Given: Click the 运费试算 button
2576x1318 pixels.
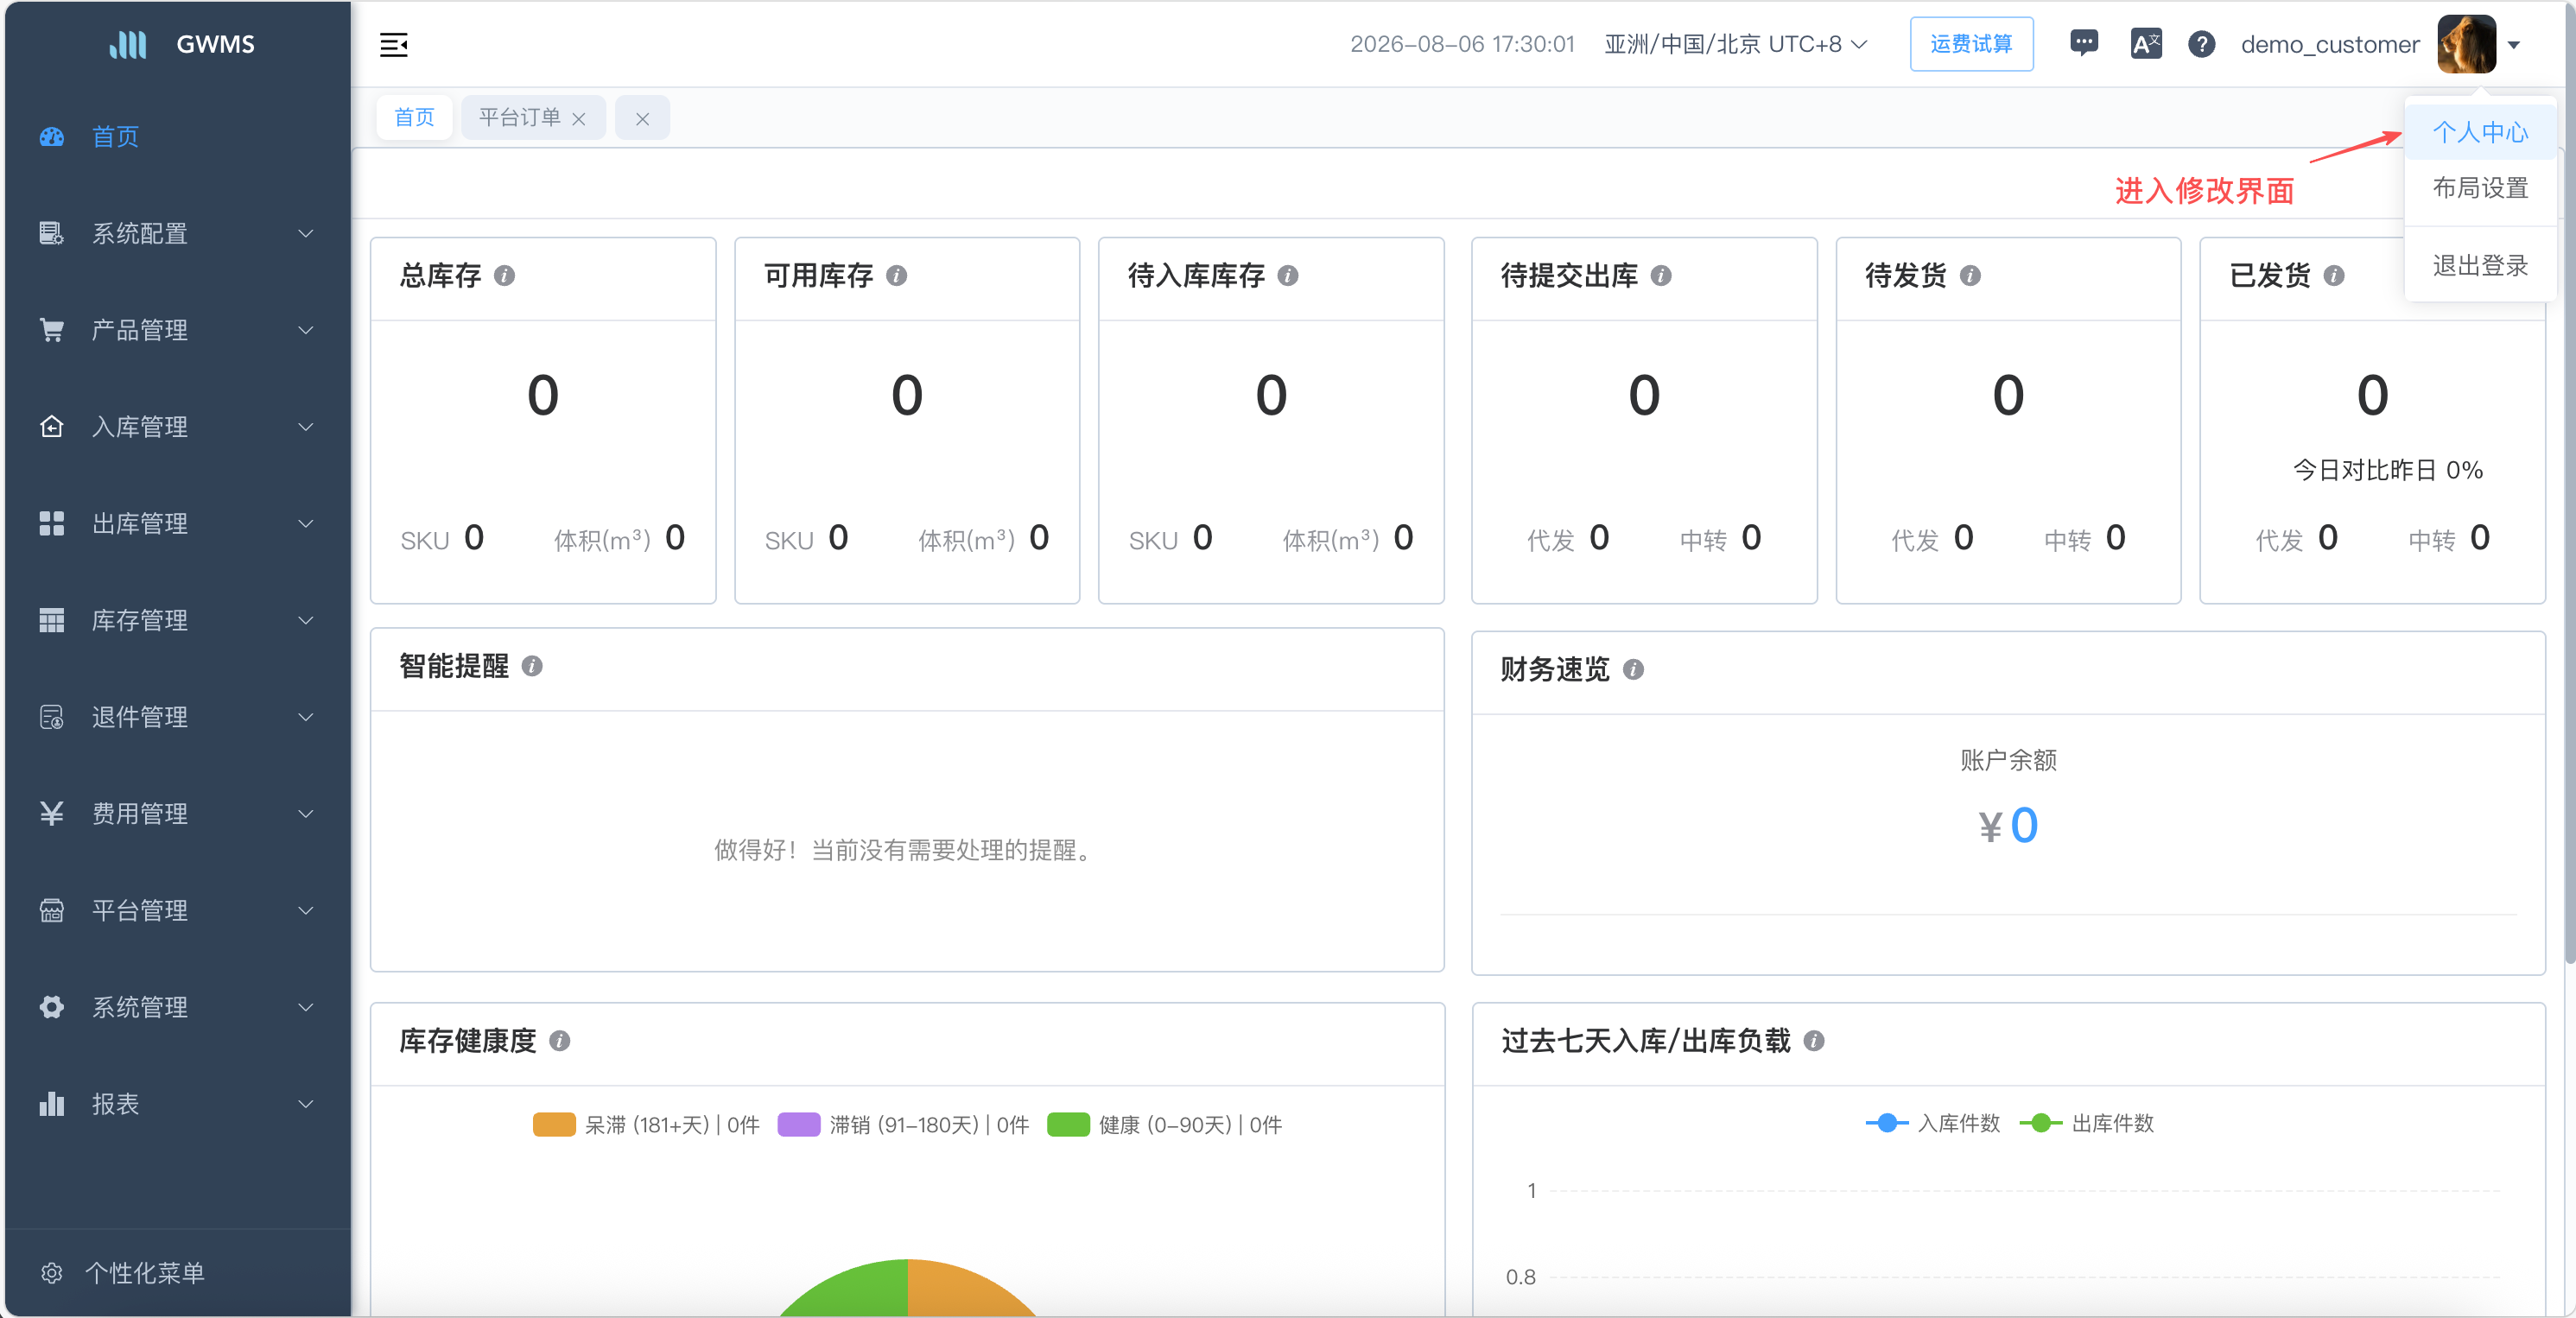Looking at the screenshot, I should point(1971,44).
